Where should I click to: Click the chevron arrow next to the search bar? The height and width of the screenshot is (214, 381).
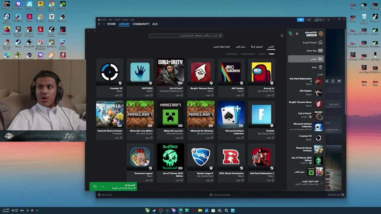tap(282, 36)
